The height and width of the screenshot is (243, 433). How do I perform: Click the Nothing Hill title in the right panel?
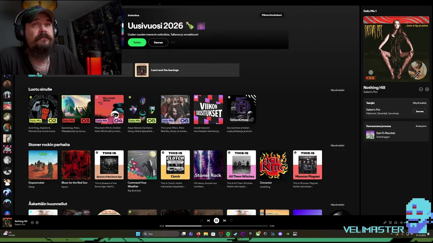click(374, 88)
